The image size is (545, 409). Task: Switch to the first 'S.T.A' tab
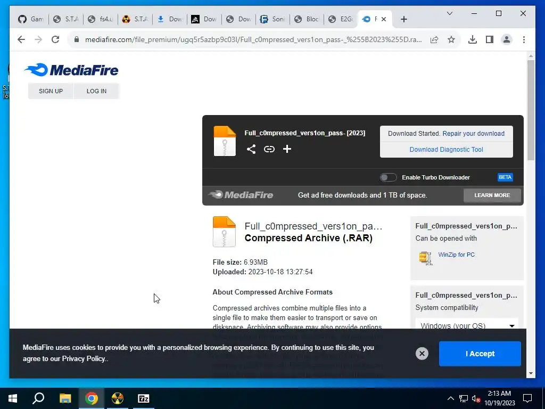66,19
